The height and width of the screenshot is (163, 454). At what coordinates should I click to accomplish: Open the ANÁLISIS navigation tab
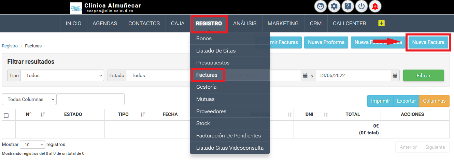click(245, 24)
